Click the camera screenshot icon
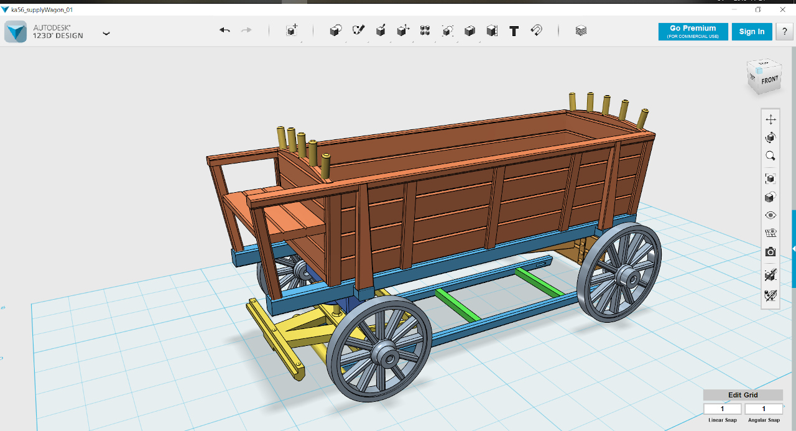 [x=771, y=252]
